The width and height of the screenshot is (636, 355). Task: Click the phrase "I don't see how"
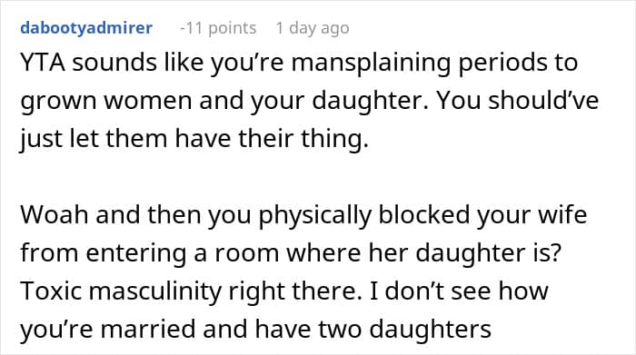459,291
